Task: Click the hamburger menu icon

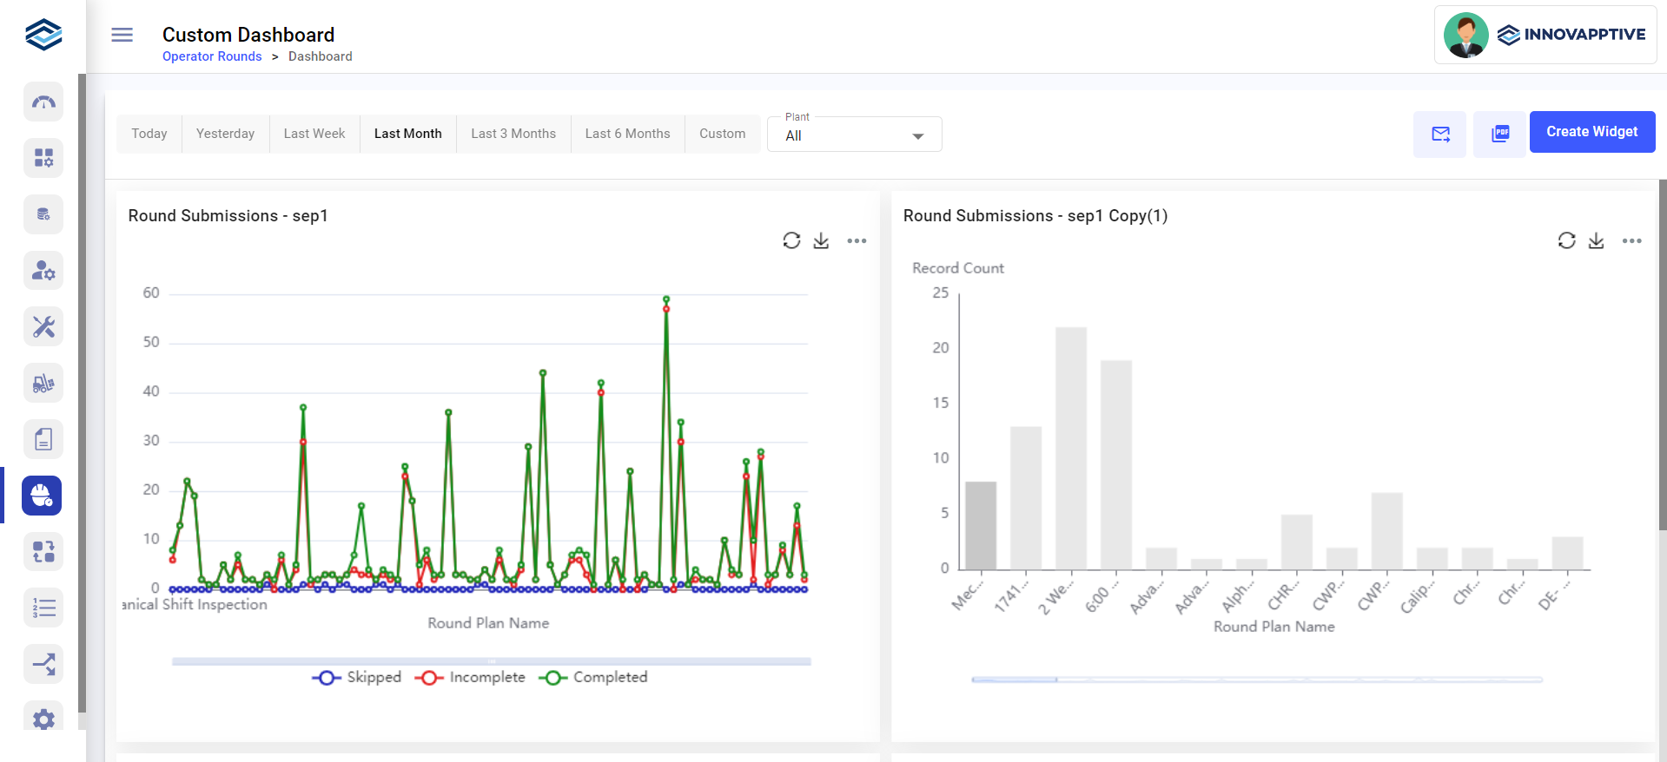Action: pos(122,35)
